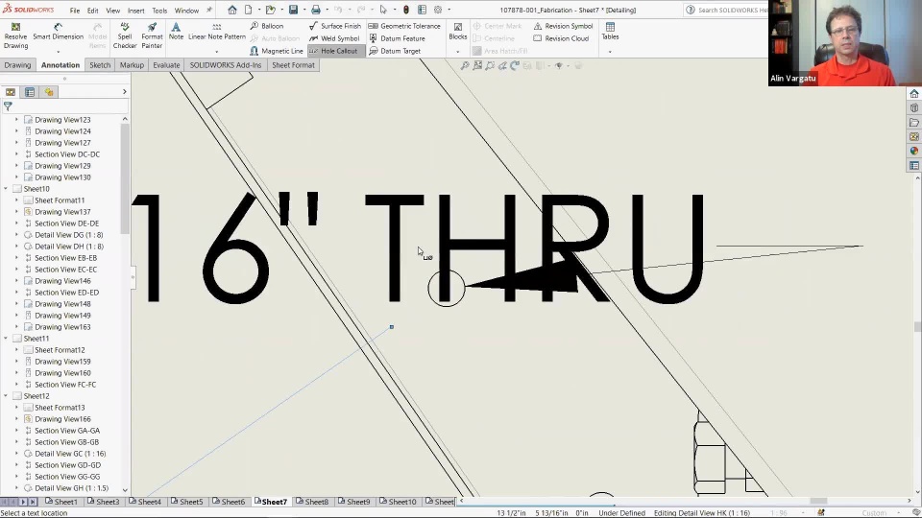Add a Surface Finish symbol
Screen dimensions: 922x518
coord(335,26)
